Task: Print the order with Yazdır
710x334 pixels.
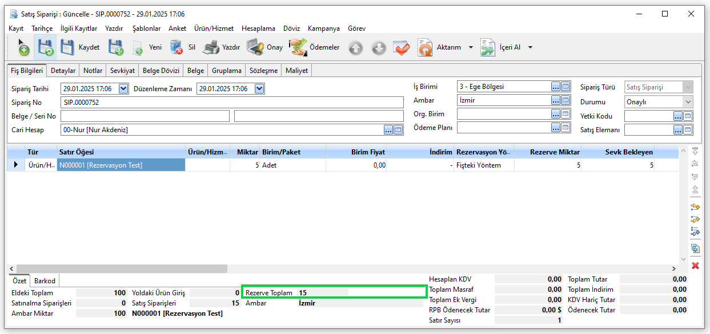Action: (x=222, y=47)
